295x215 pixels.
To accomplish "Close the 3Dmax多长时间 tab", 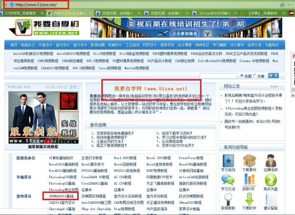I will (235, 13).
